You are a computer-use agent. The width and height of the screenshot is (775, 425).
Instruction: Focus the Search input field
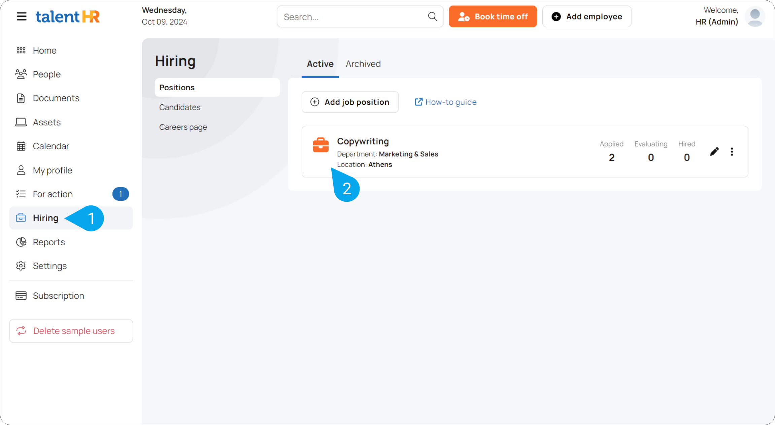[353, 17]
